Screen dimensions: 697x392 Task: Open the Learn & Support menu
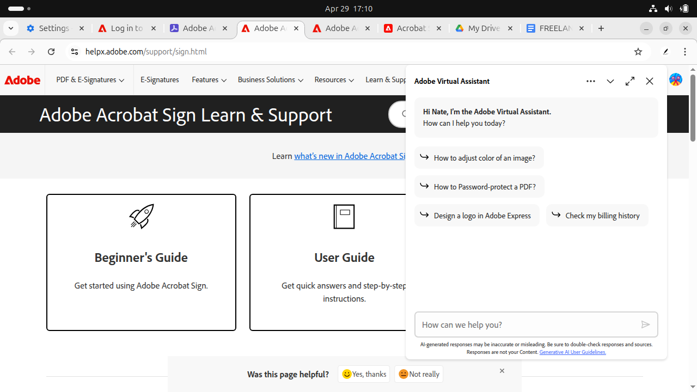point(386,79)
